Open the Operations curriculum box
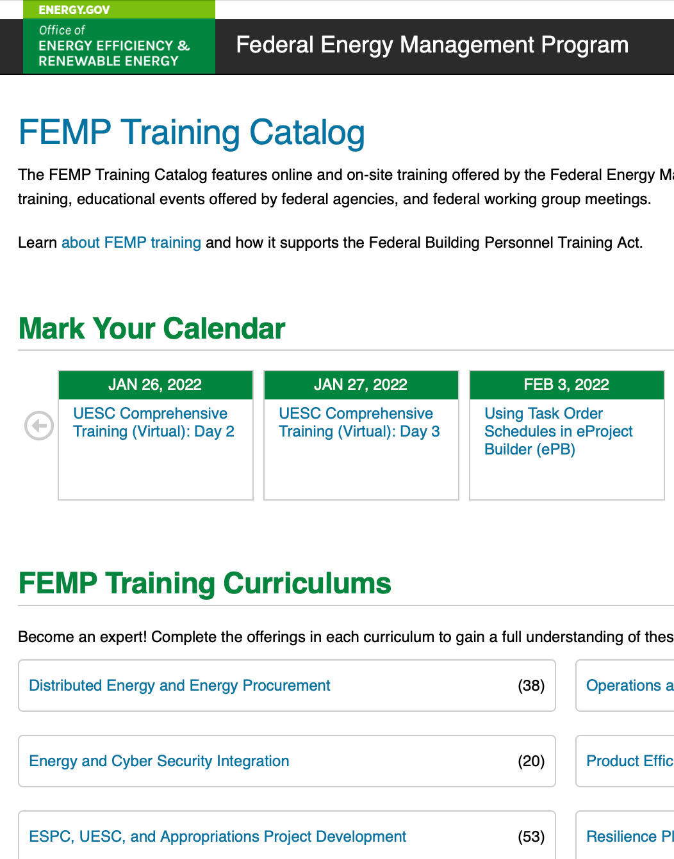Viewport: 674px width, 859px height. 629,686
